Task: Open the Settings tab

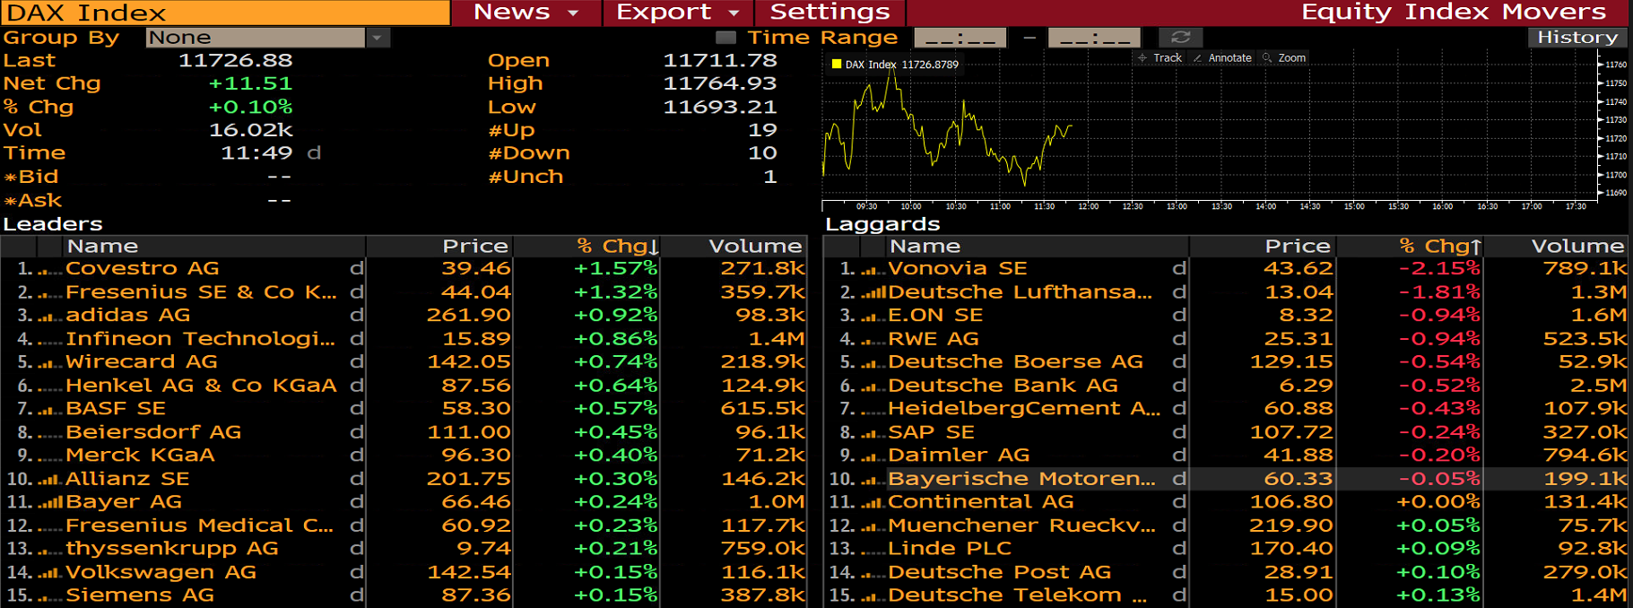Action: [x=830, y=13]
